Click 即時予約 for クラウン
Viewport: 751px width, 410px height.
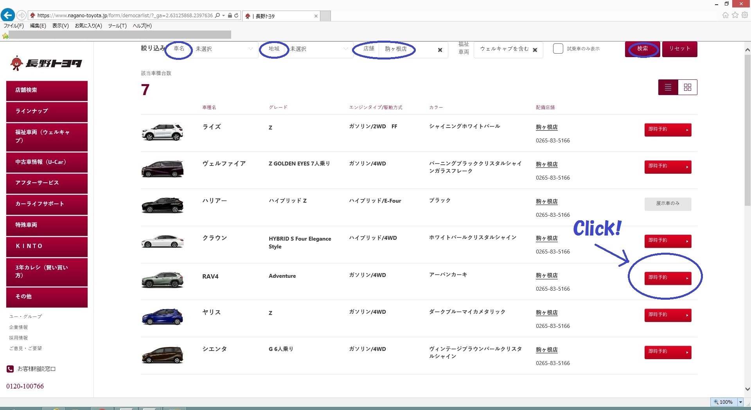click(x=668, y=241)
